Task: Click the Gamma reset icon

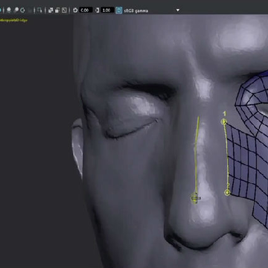Action: pos(98,10)
